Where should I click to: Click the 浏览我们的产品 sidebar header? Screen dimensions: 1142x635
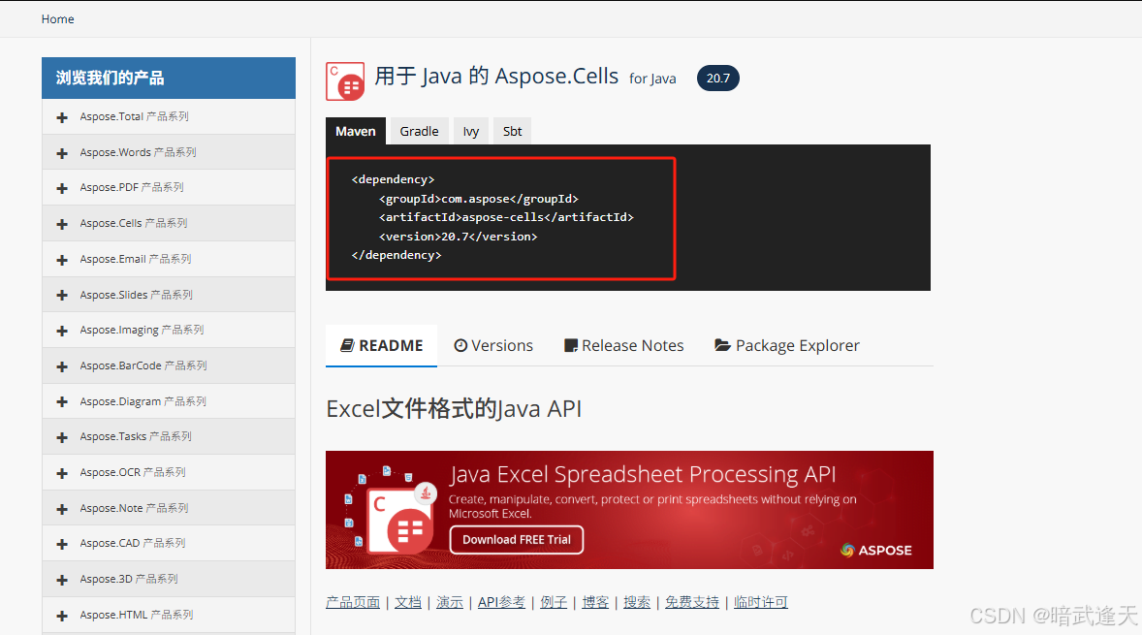coord(169,78)
